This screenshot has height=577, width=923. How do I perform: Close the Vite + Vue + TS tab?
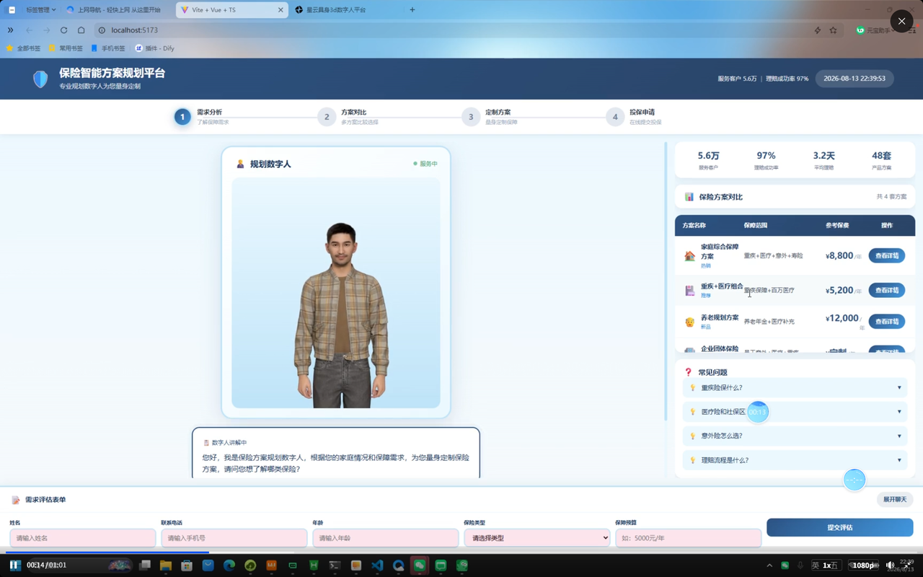pyautogui.click(x=281, y=10)
